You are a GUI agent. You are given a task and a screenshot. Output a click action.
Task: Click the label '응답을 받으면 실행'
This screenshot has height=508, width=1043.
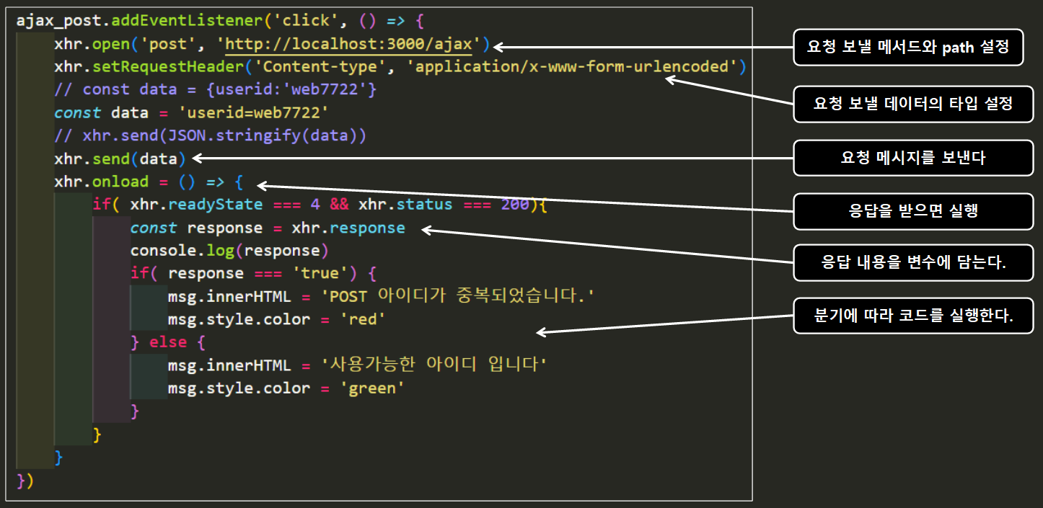point(913,212)
